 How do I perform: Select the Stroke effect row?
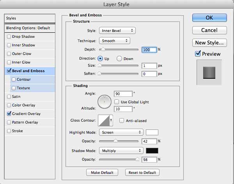point(30,131)
